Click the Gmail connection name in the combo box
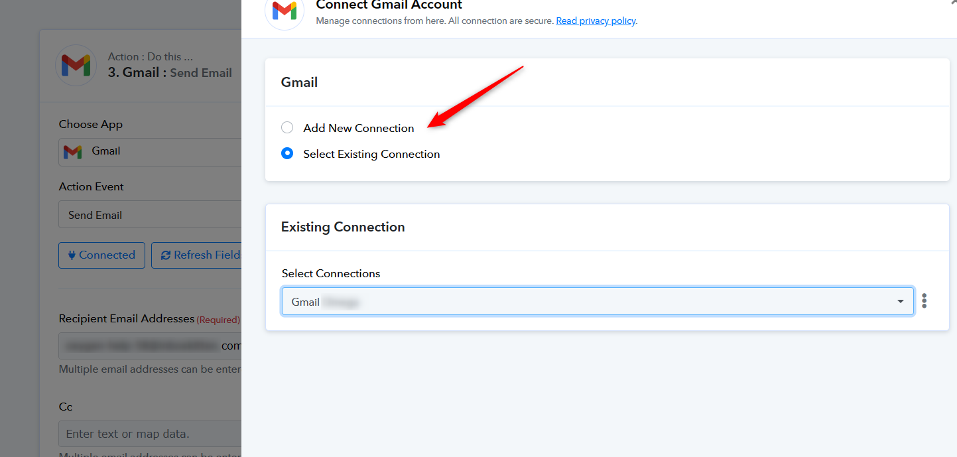Image resolution: width=957 pixels, height=457 pixels. click(325, 302)
